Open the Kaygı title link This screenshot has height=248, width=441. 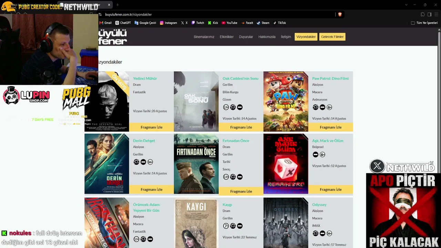click(227, 205)
